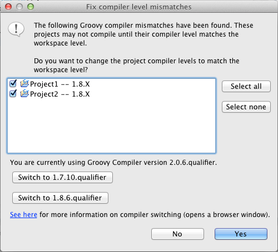Switch compiler to 1.7.10.qualifier

[x=62, y=177]
